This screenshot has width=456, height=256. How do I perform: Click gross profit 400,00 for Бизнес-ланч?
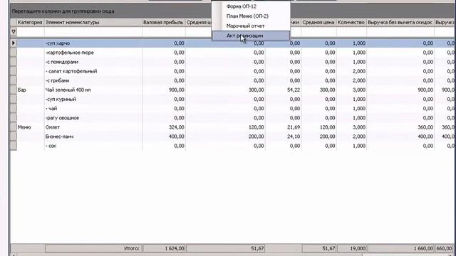[177, 137]
